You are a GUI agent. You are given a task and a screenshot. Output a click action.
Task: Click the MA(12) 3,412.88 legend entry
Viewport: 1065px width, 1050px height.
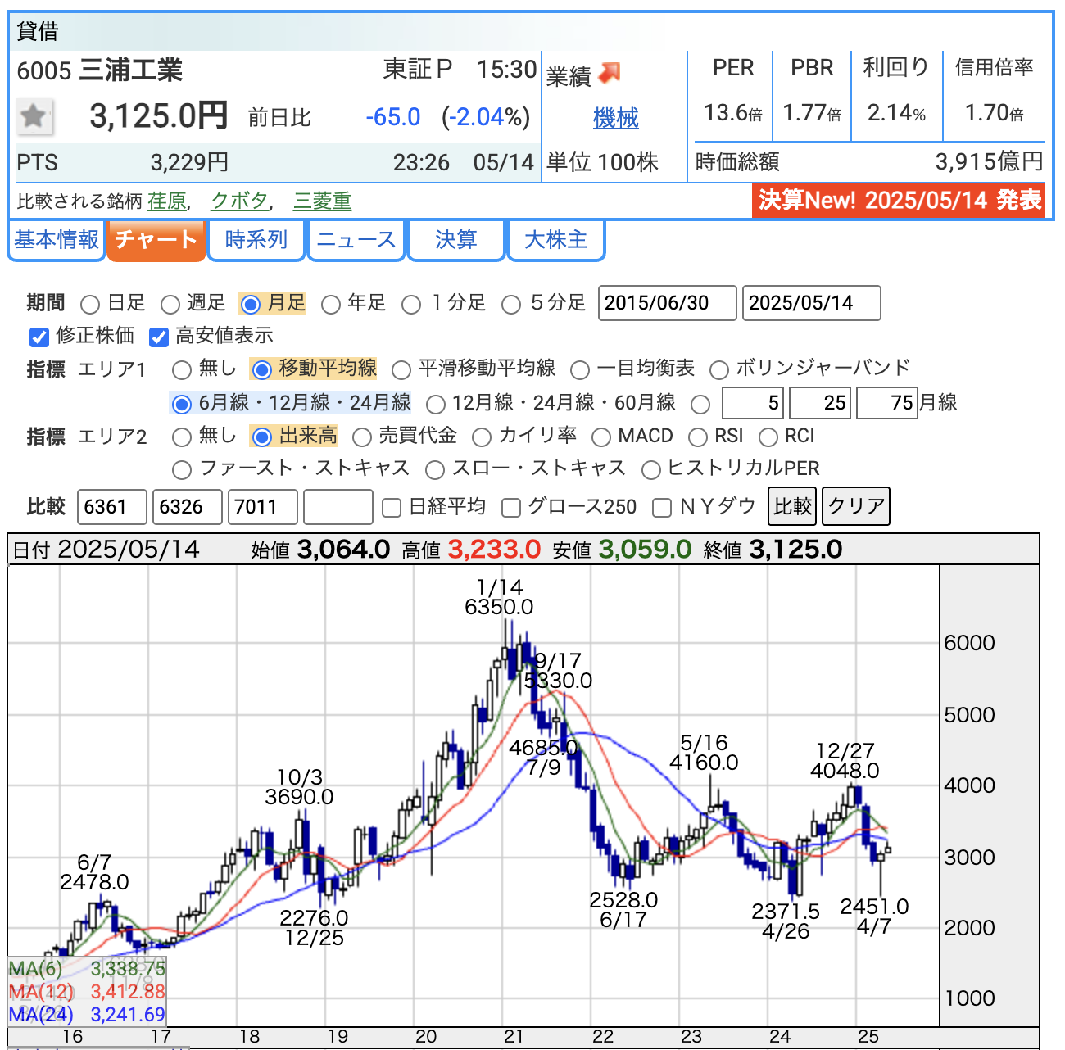pyautogui.click(x=87, y=992)
